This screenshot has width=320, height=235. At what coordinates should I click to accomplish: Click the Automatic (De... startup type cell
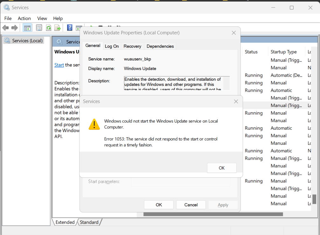[x=286, y=75]
